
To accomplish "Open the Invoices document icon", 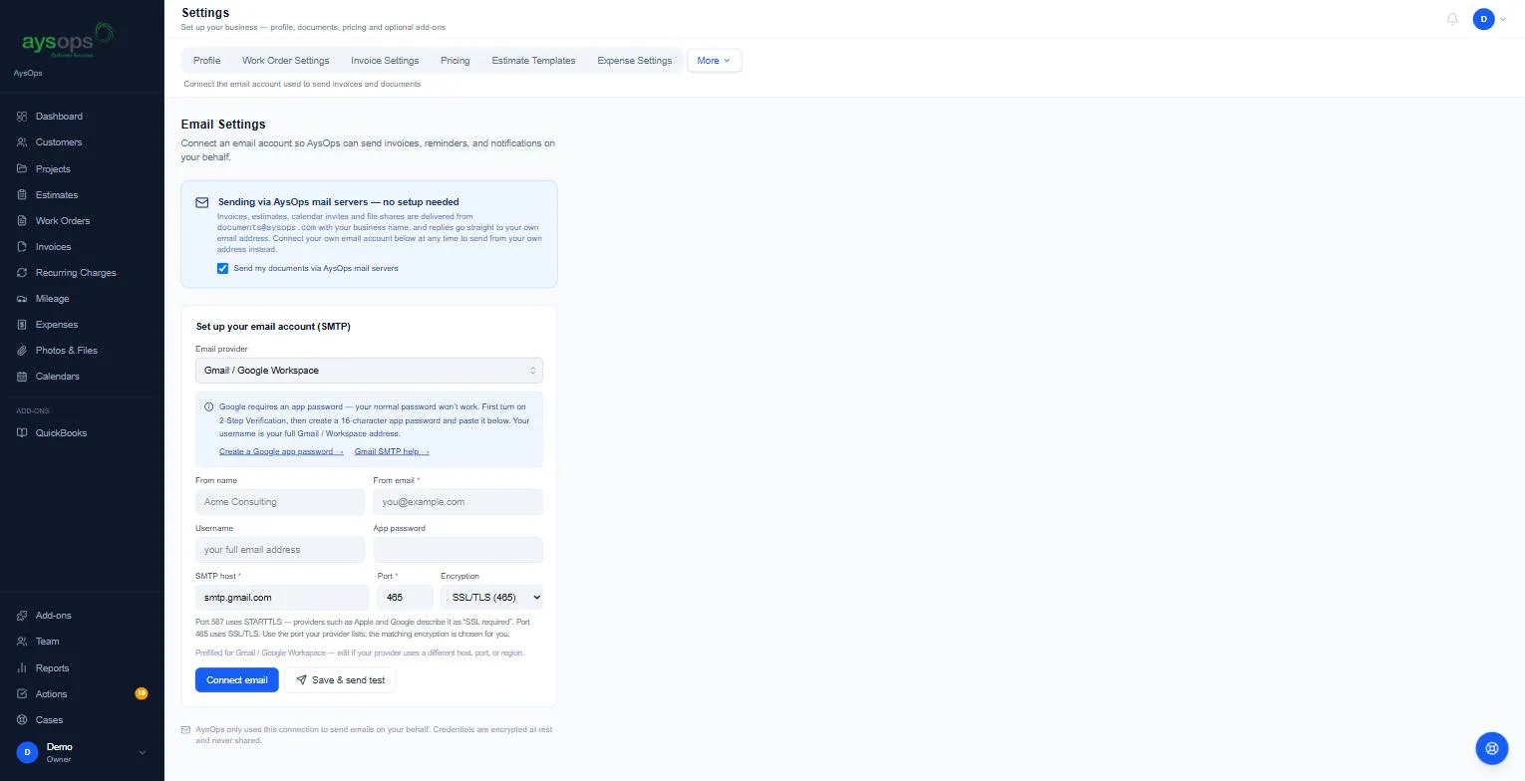I will [22, 247].
